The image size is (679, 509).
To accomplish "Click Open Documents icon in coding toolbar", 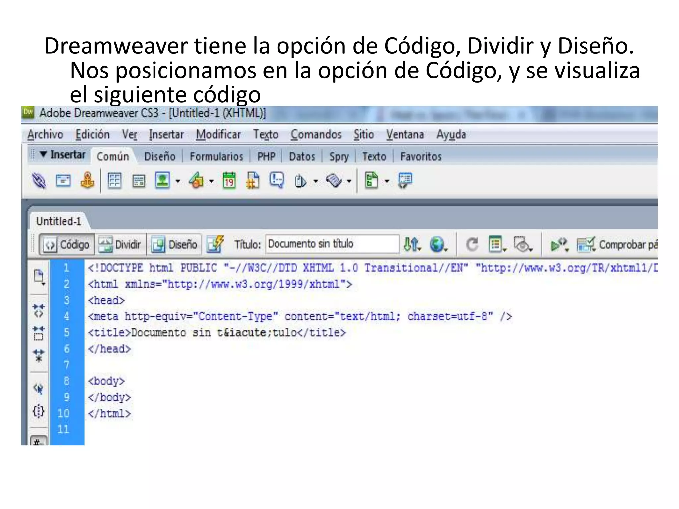I will [x=39, y=277].
